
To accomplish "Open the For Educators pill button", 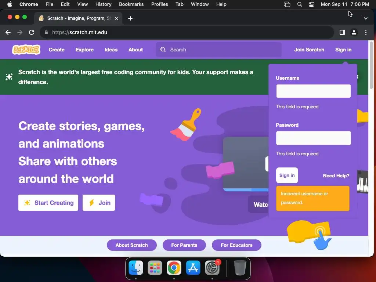I will (236, 245).
